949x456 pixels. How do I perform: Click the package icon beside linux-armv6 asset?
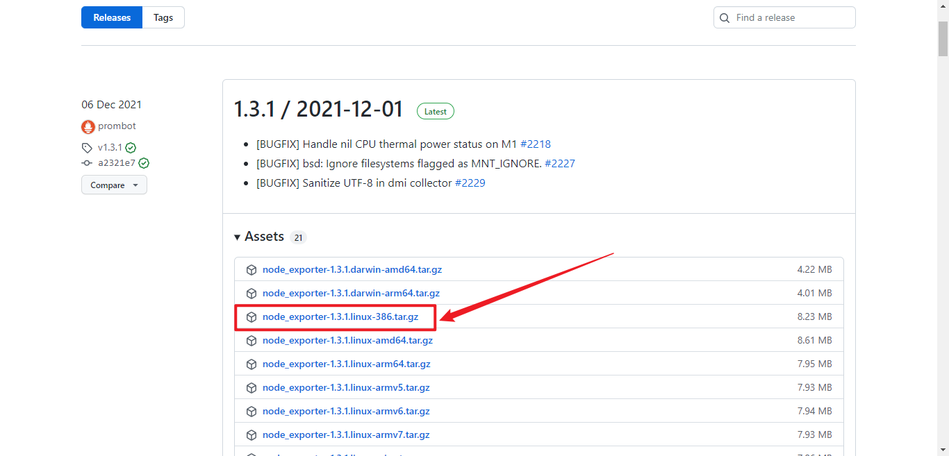(x=251, y=411)
